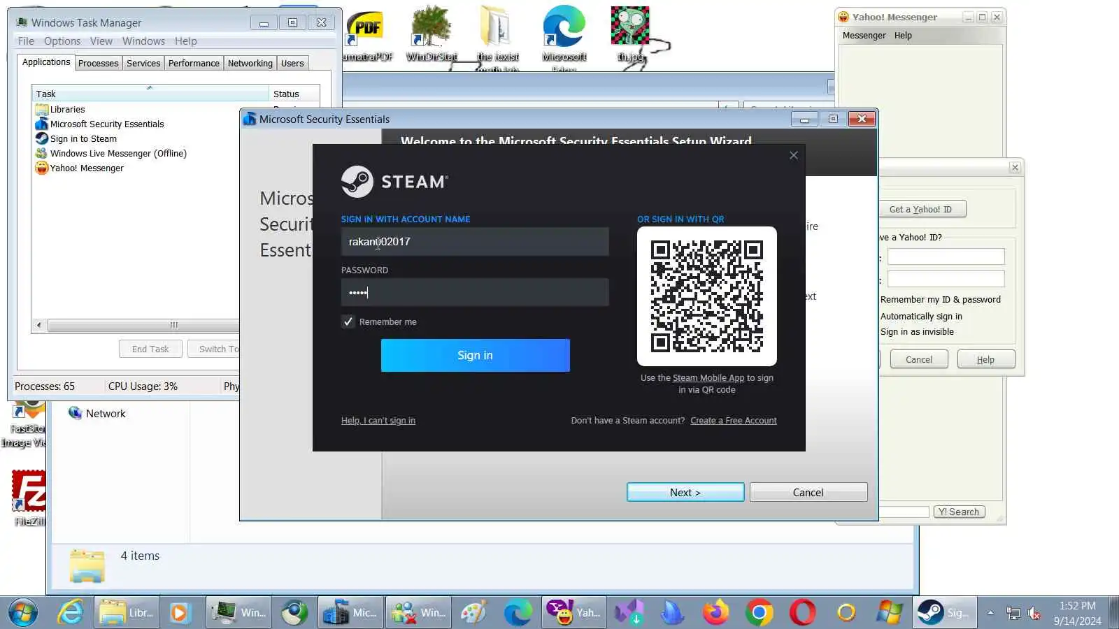The height and width of the screenshot is (629, 1119).
Task: Sort tasks by the Task column header
Action: [x=150, y=94]
